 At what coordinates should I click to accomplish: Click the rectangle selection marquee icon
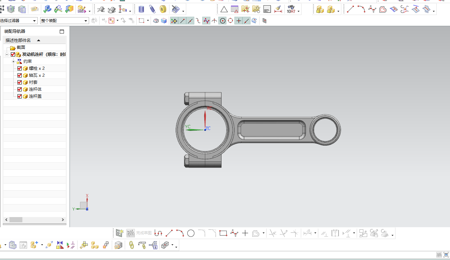(x=141, y=21)
